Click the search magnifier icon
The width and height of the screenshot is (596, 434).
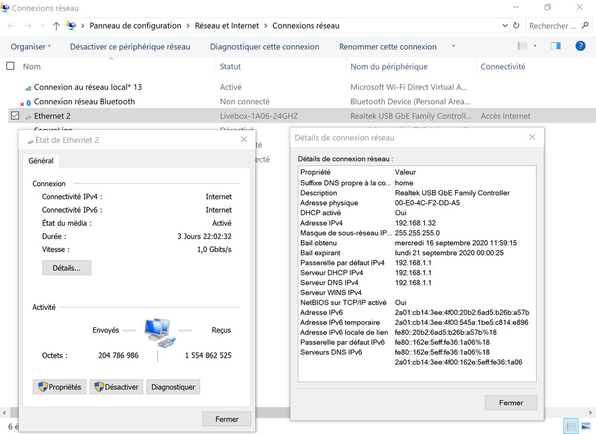tap(585, 26)
